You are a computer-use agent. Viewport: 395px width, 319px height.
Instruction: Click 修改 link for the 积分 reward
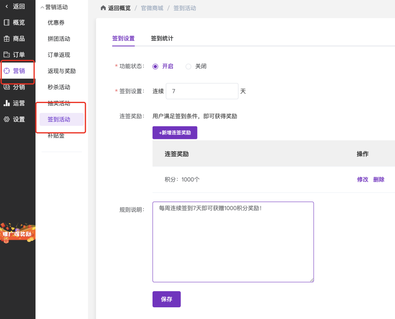pos(362,179)
